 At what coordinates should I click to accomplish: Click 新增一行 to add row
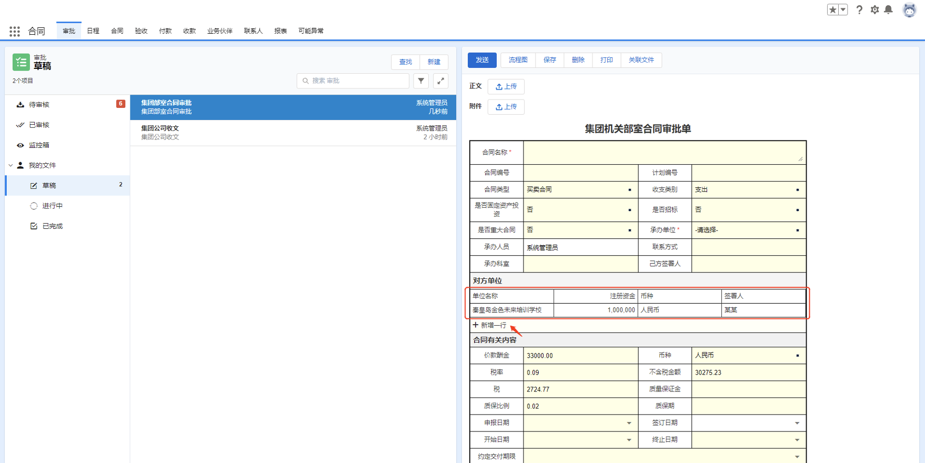point(490,325)
